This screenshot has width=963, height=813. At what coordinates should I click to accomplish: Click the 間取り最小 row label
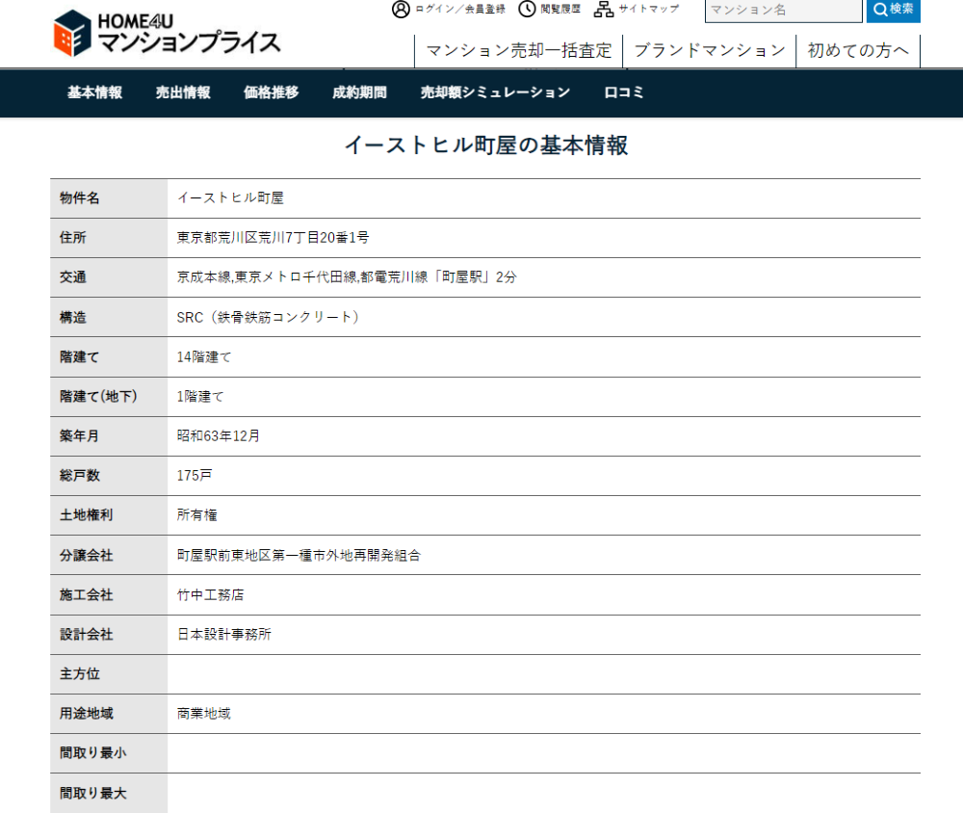pyautogui.click(x=92, y=752)
